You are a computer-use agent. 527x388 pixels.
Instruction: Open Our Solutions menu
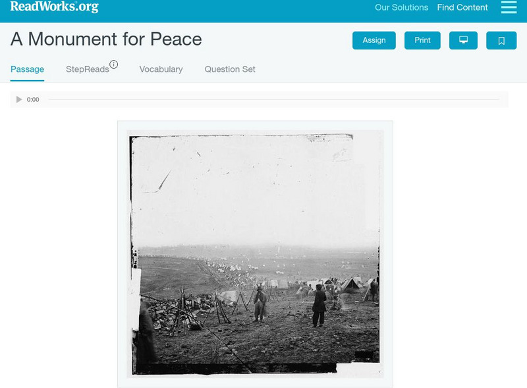401,7
